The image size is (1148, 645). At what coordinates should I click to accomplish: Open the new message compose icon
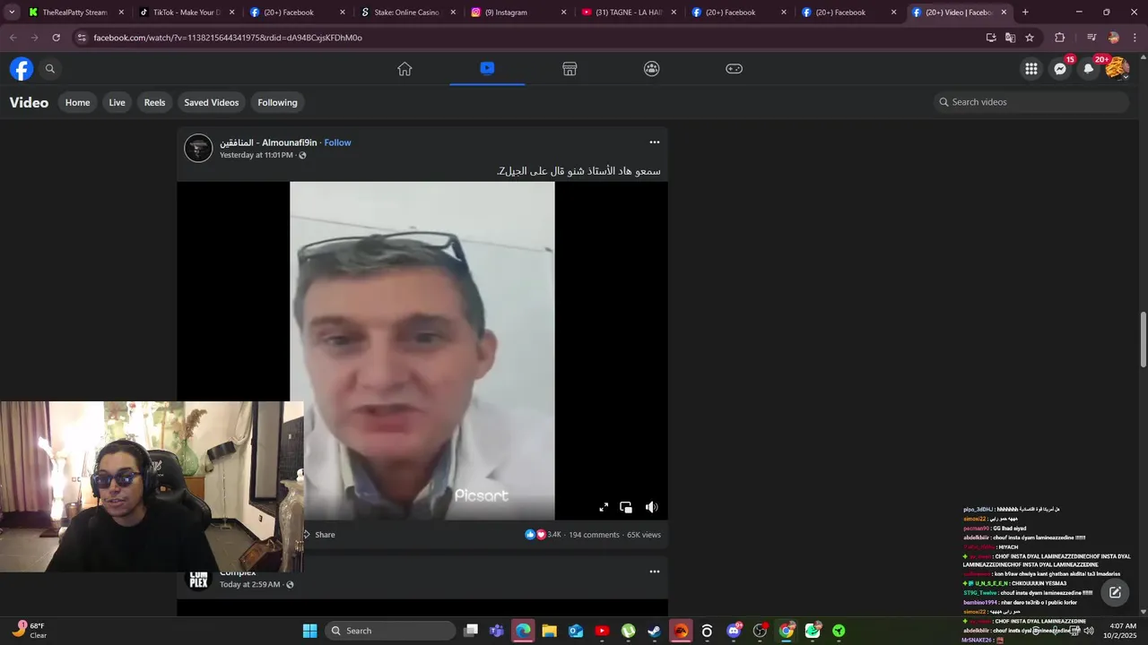1115,592
